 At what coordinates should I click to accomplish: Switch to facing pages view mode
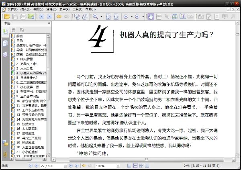click(x=141, y=166)
